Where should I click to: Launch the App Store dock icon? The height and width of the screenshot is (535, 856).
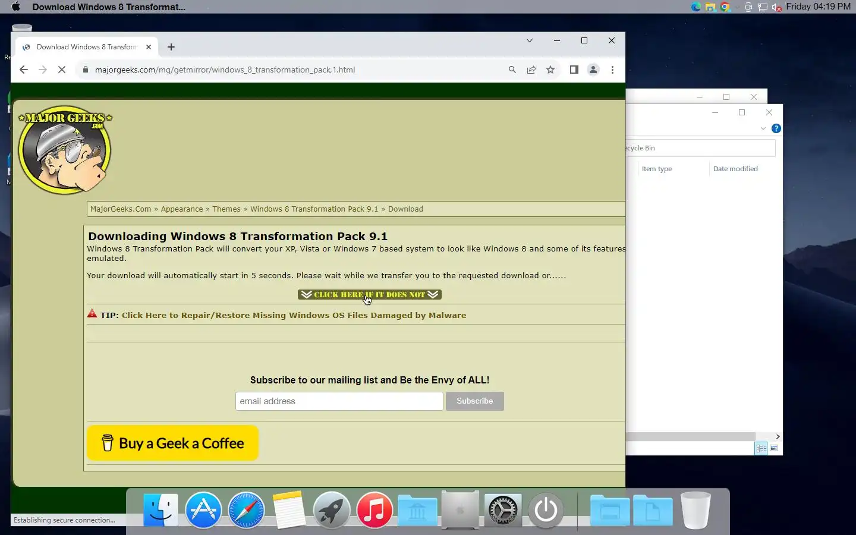point(203,510)
